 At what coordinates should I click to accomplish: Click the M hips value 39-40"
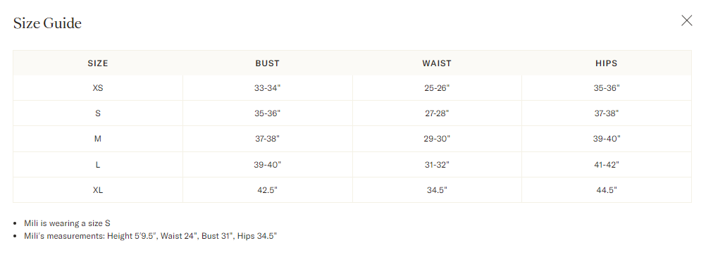pos(607,139)
